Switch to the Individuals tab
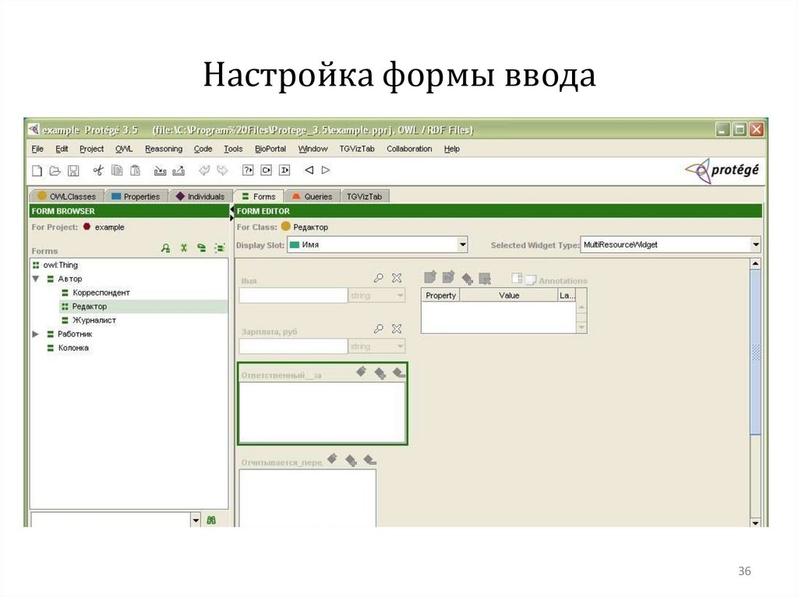The image size is (798, 597). 200,196
